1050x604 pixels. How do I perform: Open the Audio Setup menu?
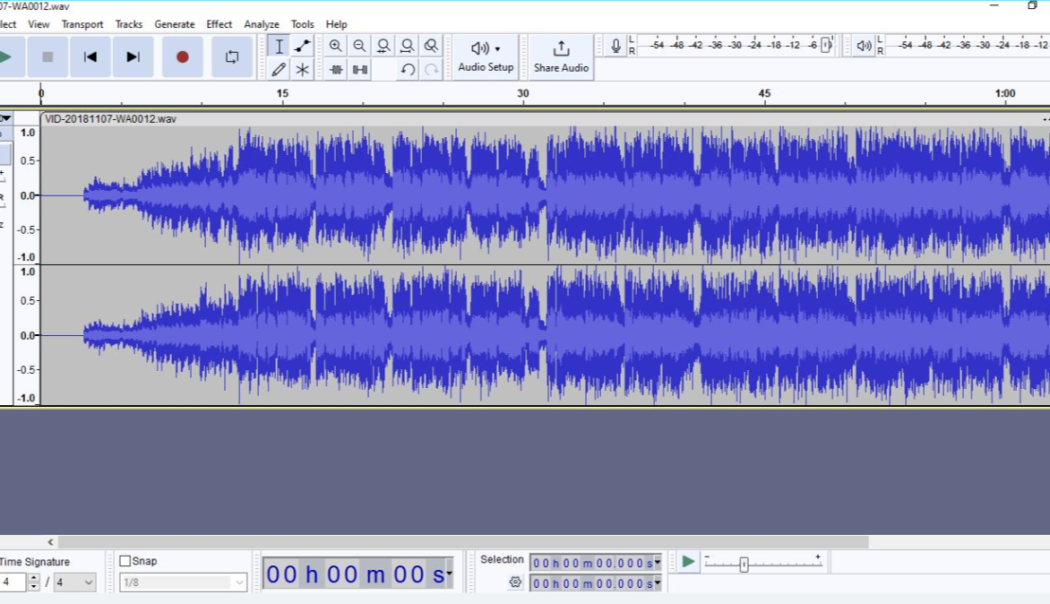click(x=486, y=57)
